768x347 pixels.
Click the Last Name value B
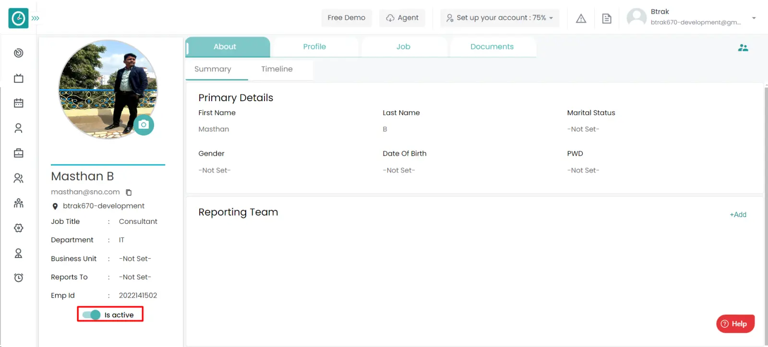pyautogui.click(x=385, y=129)
